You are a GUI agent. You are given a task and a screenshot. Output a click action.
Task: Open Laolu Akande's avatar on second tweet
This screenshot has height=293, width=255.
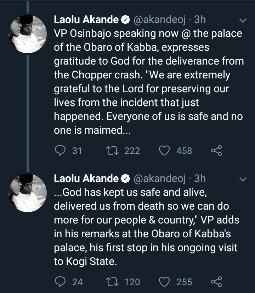27,193
